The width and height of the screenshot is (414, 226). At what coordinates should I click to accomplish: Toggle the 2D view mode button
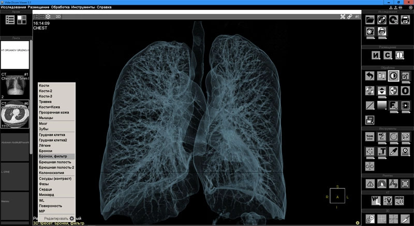point(58,17)
